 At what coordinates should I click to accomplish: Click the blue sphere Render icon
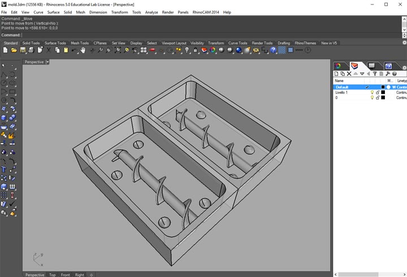click(x=239, y=50)
